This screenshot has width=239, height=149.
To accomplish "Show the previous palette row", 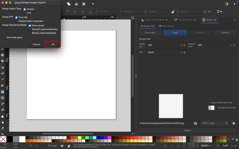I will 229,139.
